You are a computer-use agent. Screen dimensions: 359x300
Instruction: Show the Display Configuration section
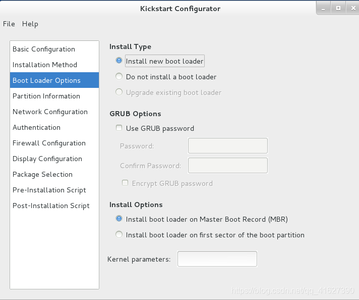click(54, 159)
